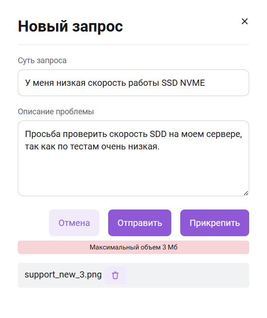This screenshot has height=318, width=267.
Task: Click the empty area of description box
Action: (133, 176)
